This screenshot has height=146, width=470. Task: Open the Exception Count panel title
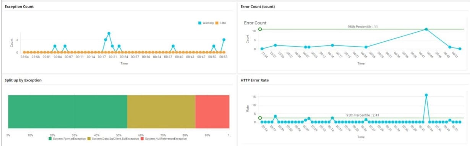[19, 6]
